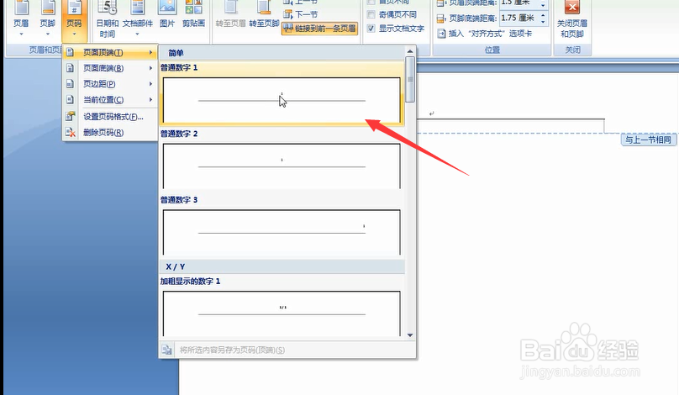Image resolution: width=679 pixels, height=395 pixels.
Task: Click the 位置 group label
Action: coord(492,50)
